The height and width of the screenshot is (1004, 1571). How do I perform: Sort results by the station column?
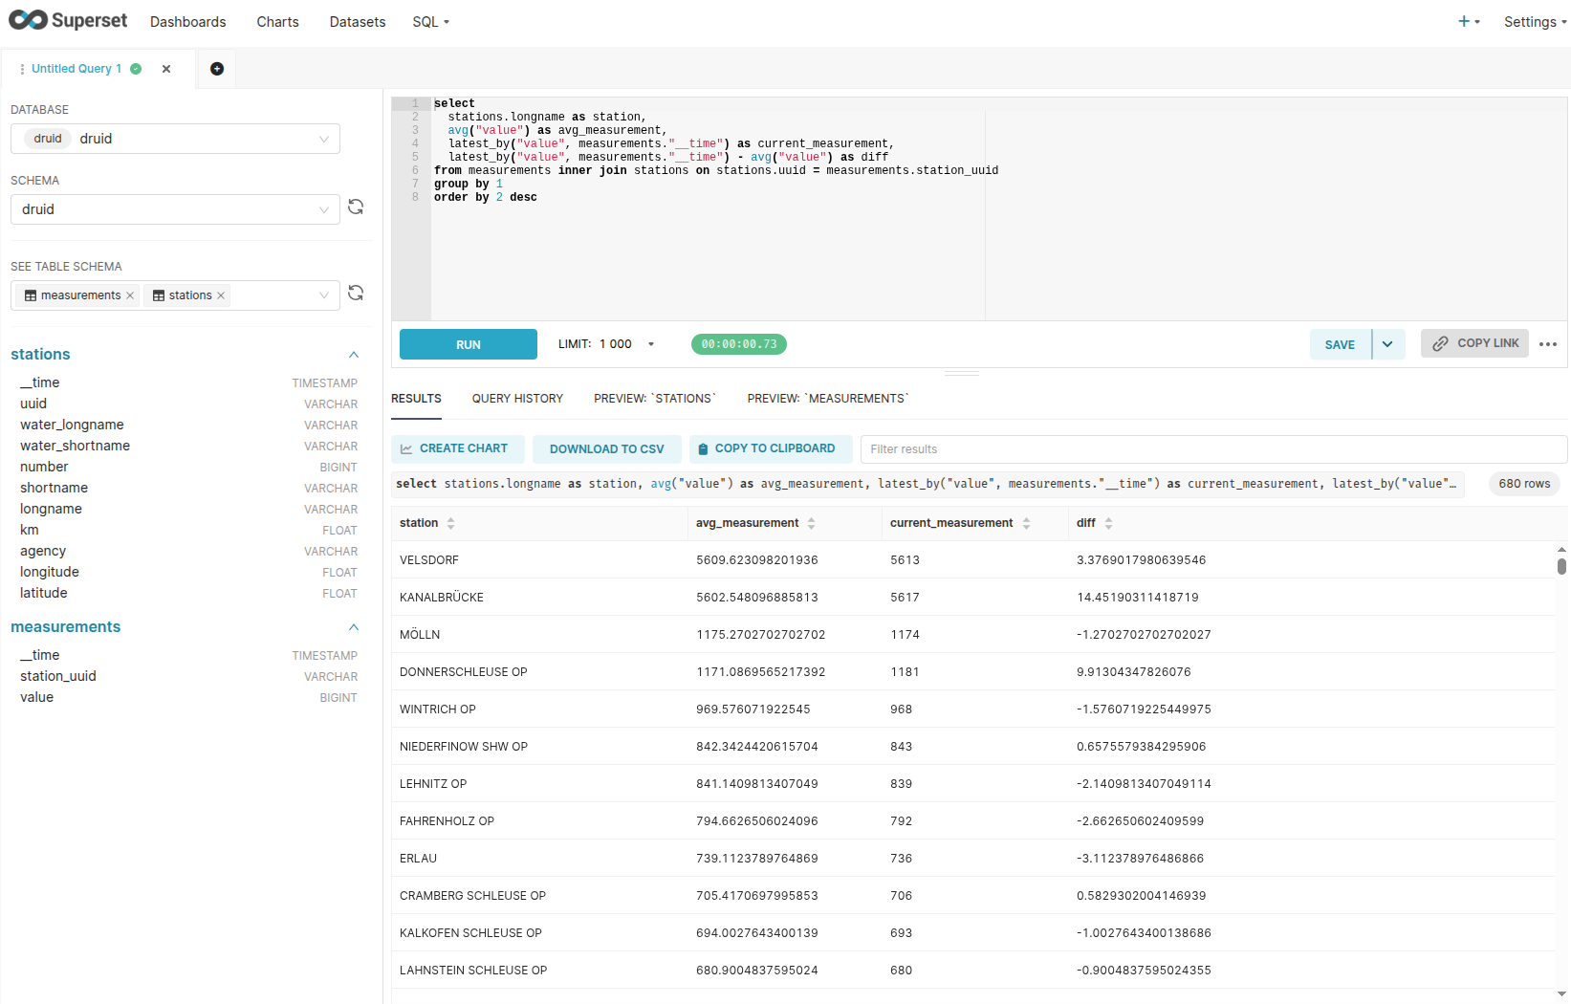450,523
